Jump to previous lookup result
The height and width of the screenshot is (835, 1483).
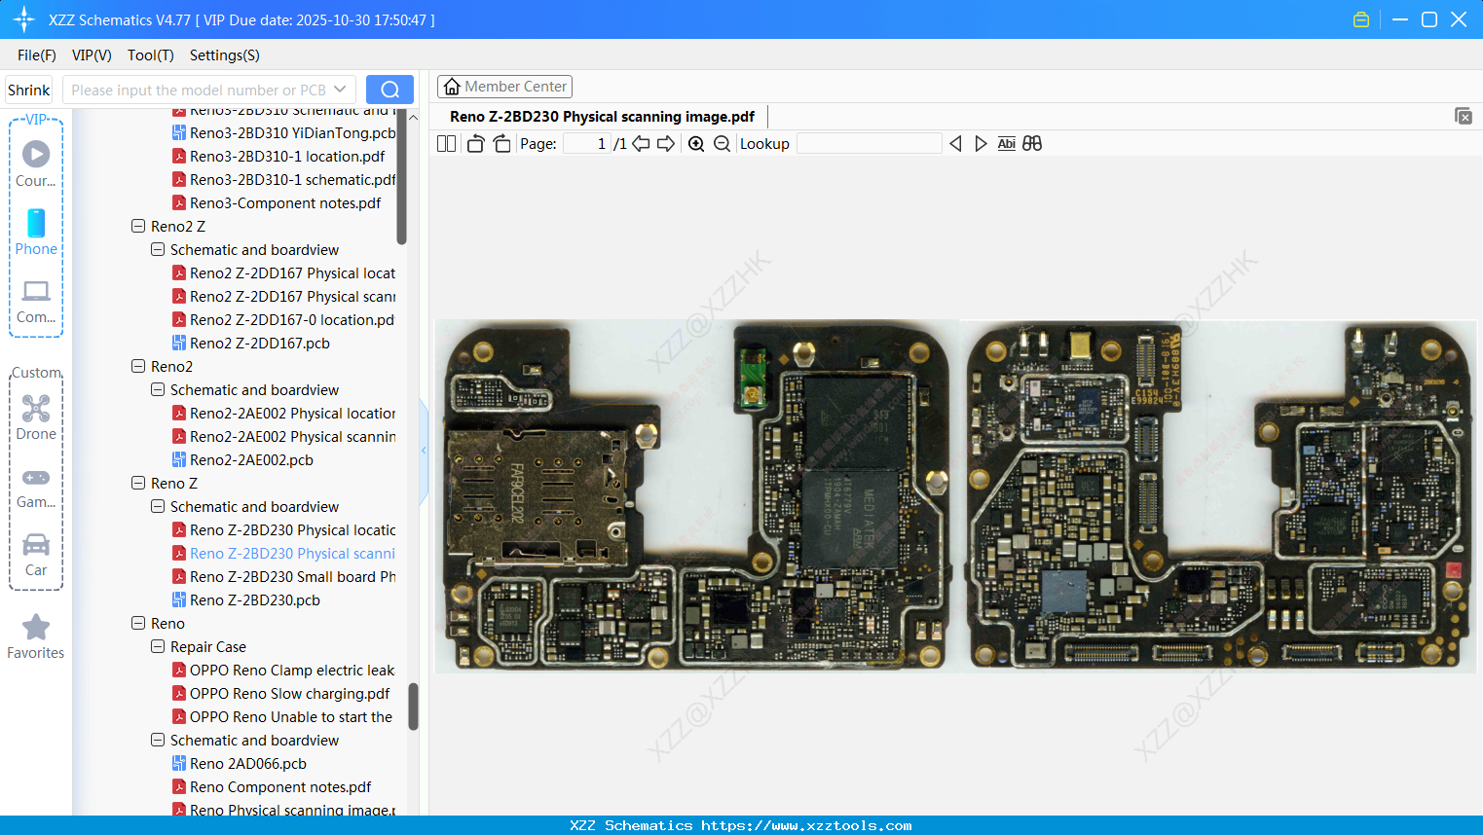click(955, 144)
